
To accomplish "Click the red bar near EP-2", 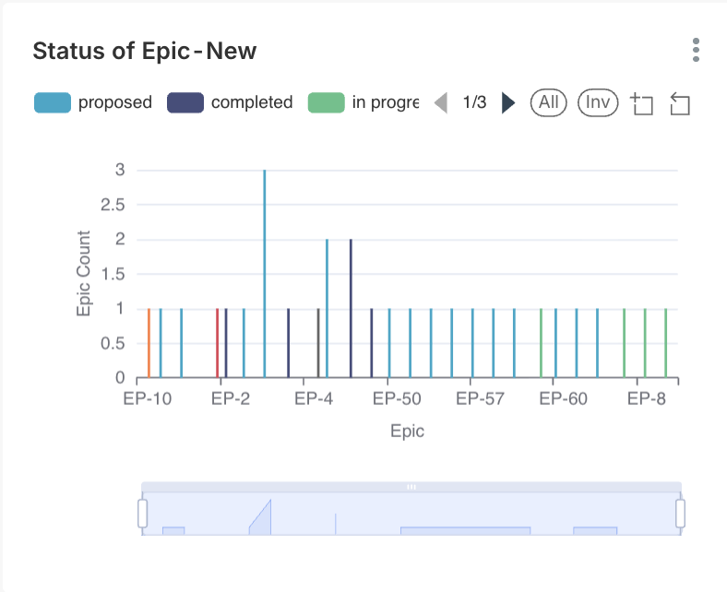I will point(218,343).
